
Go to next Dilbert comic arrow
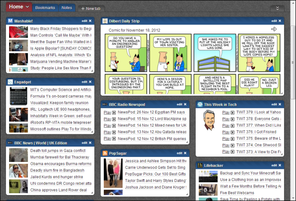(x=274, y=29)
